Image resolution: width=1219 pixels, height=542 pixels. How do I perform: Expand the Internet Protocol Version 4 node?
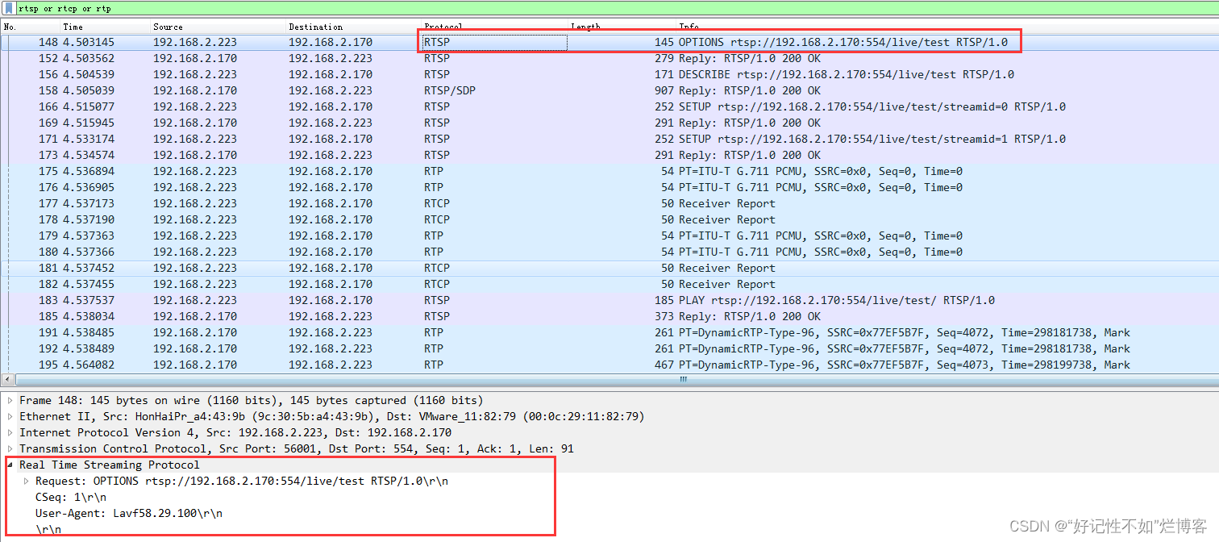click(10, 433)
